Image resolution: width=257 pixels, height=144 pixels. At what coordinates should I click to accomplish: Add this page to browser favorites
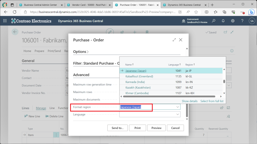point(196,12)
